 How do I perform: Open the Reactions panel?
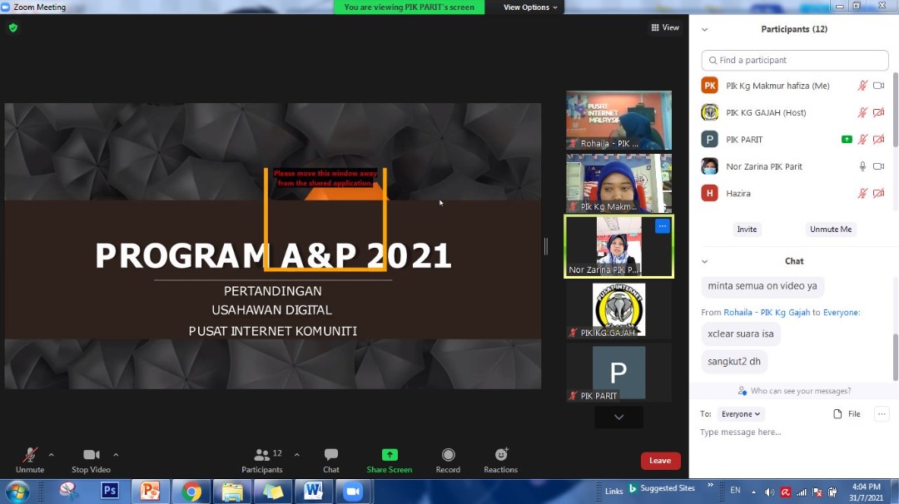(501, 455)
